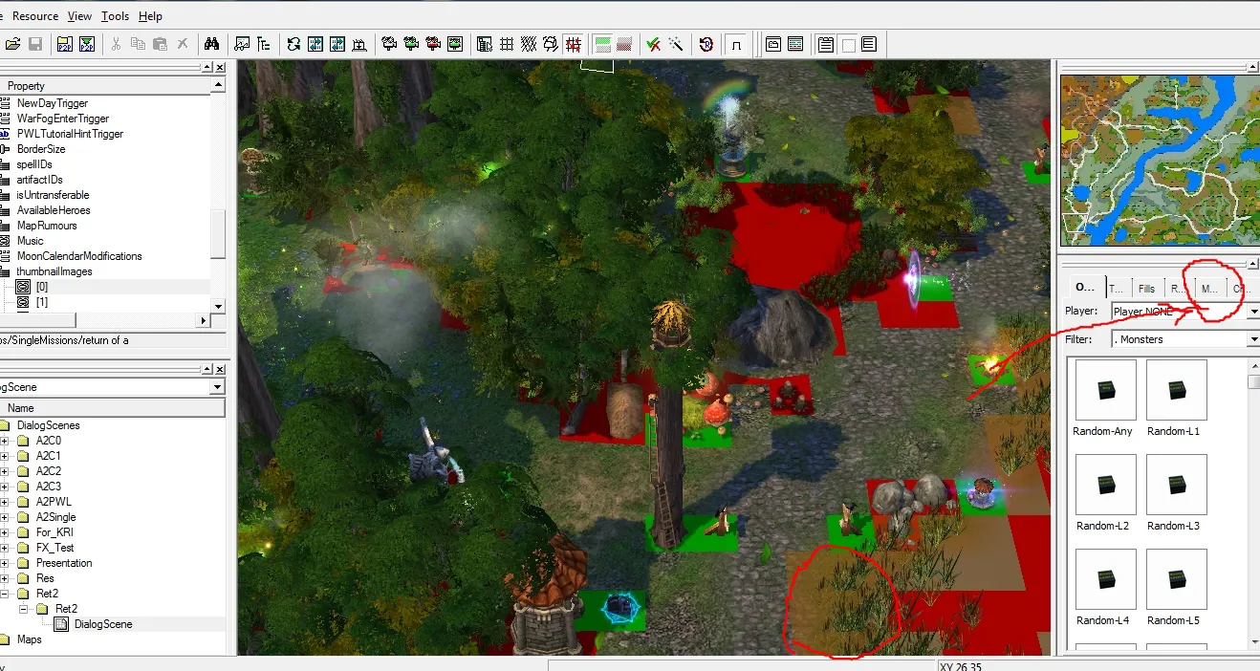Open the Player dropdown
The width and height of the screenshot is (1260, 671).
tap(1253, 312)
